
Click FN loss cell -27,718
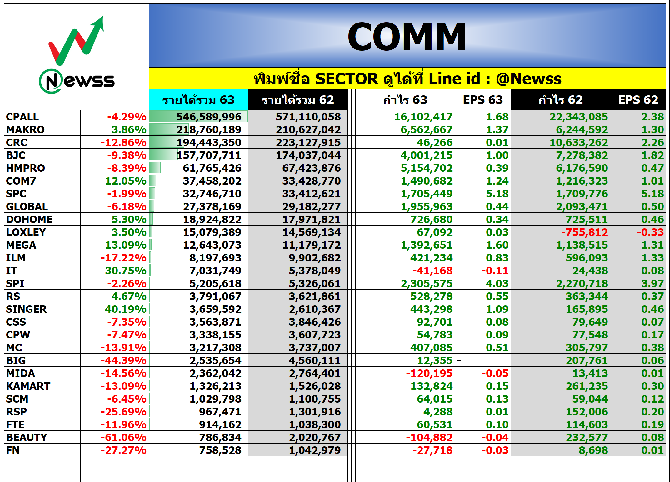[405, 450]
